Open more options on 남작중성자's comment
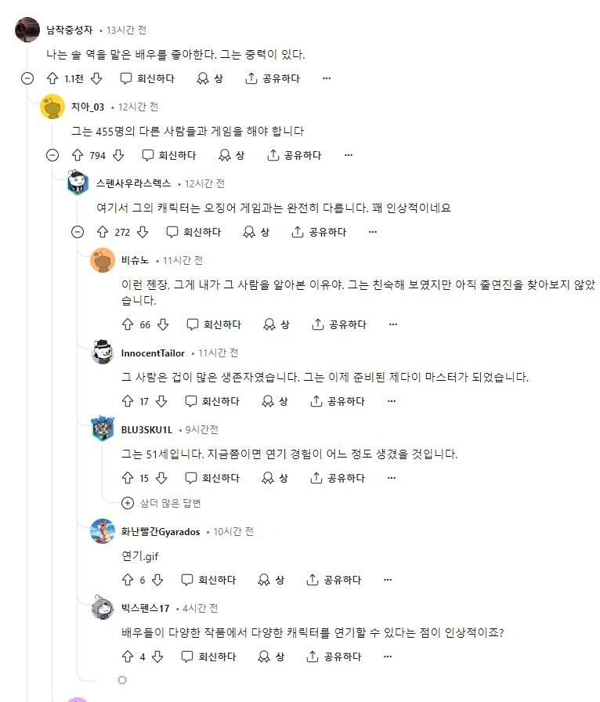The width and height of the screenshot is (600, 702). click(x=327, y=78)
